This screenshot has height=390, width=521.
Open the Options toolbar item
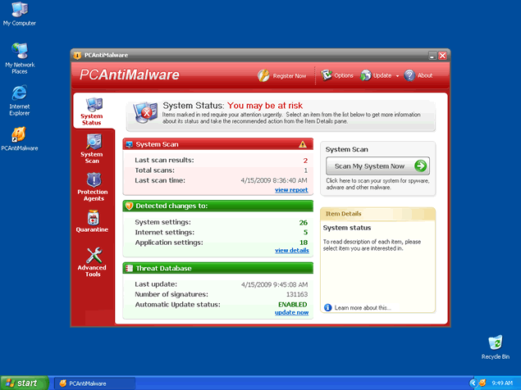[x=336, y=75]
